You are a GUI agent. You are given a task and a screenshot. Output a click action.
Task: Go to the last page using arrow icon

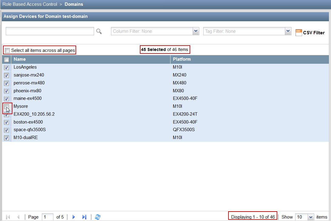[x=84, y=217]
